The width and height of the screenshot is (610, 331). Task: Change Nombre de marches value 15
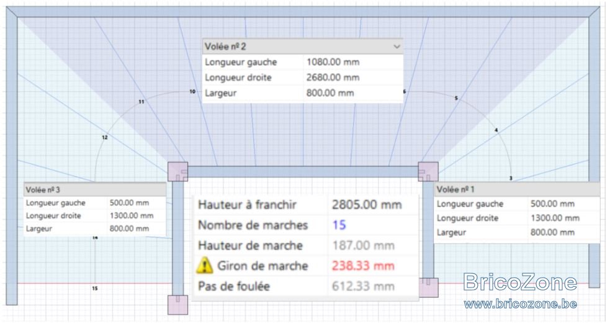click(x=339, y=225)
